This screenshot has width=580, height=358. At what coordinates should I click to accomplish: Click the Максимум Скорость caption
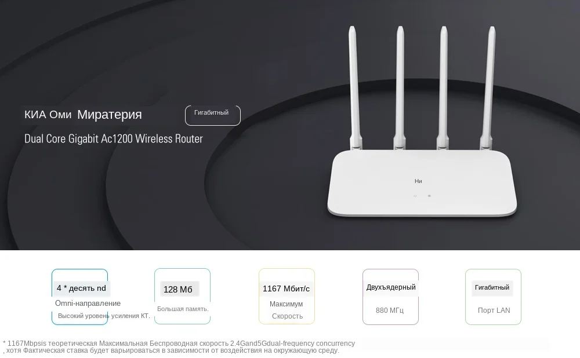point(287,310)
